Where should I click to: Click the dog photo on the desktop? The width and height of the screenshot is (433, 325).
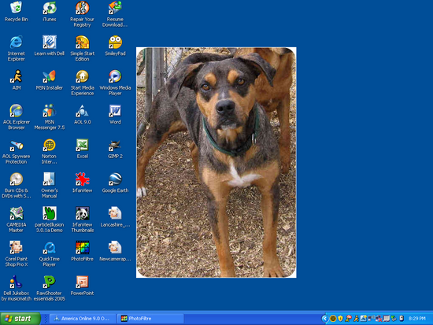[216, 162]
